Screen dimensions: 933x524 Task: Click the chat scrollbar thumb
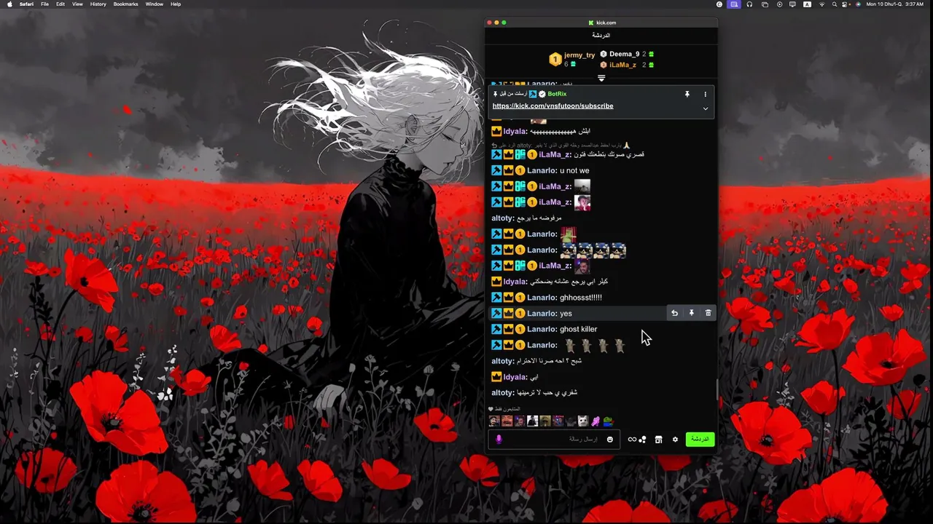click(x=717, y=389)
